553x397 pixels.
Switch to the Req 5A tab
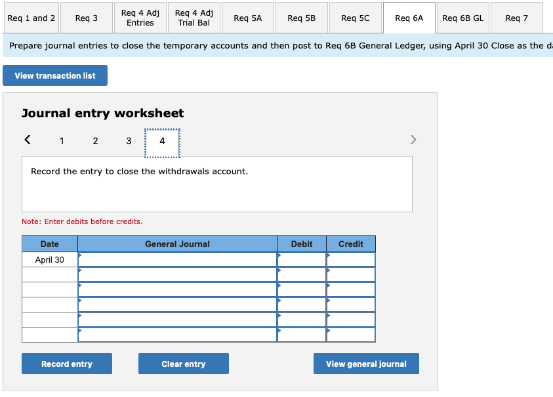point(247,18)
